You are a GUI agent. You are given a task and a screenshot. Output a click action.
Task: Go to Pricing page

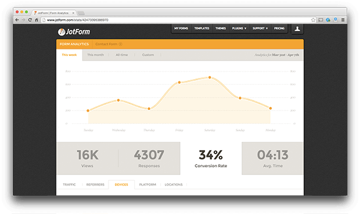click(279, 28)
